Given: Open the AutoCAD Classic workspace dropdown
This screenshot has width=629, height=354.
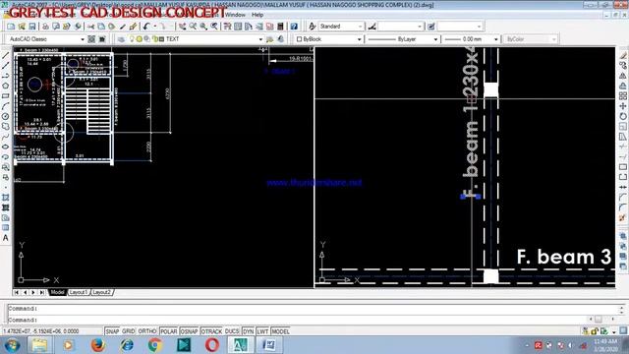Looking at the screenshot, I should pos(83,39).
